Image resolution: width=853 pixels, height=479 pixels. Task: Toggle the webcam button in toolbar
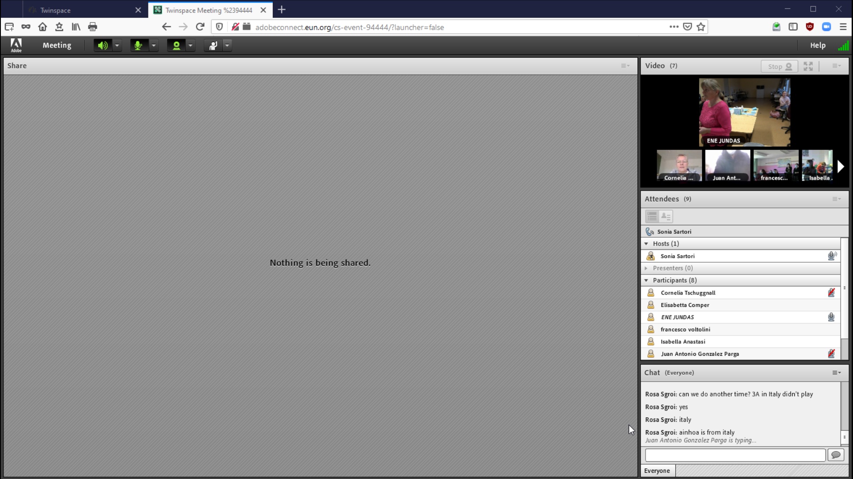click(x=176, y=45)
